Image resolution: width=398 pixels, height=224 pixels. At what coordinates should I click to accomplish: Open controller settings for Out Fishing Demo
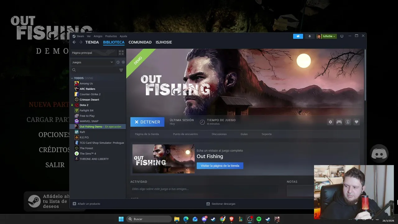[339, 122]
